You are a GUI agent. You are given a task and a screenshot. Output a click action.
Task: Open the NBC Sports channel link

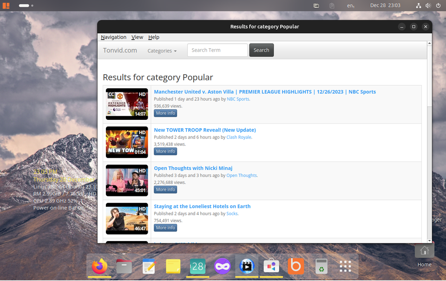coord(238,99)
